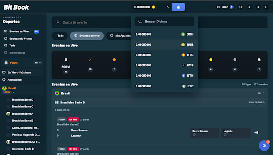Click the mobile phone icon in header
This screenshot has width=273, height=155.
tap(266, 7)
